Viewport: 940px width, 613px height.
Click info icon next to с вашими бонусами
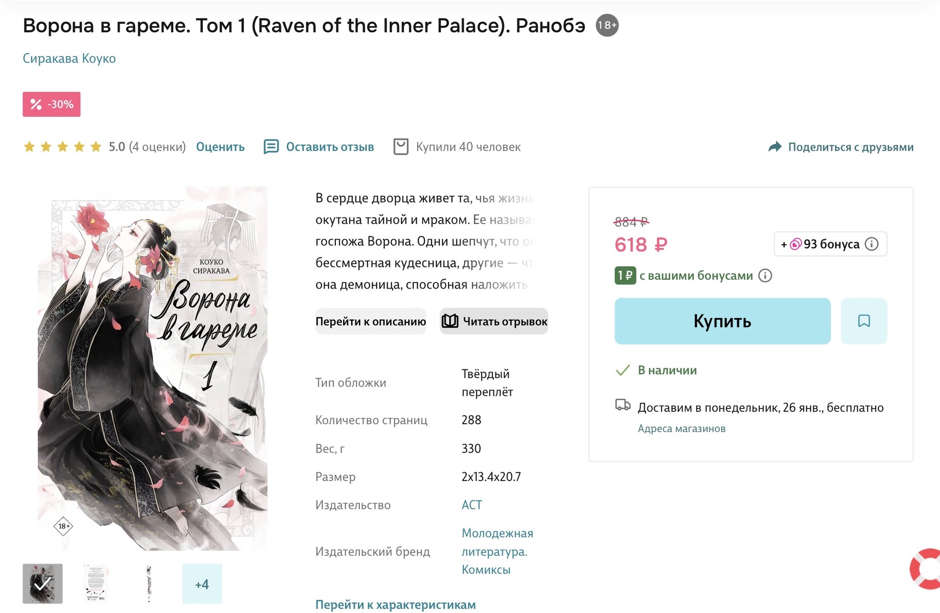pyautogui.click(x=765, y=276)
